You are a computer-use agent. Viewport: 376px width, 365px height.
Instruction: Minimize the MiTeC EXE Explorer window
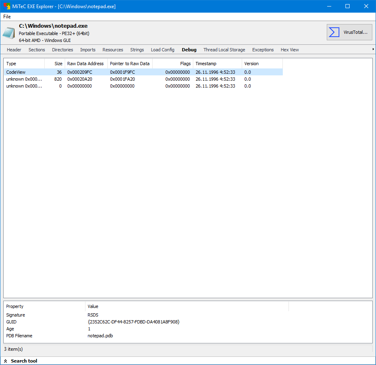tap(329, 6)
